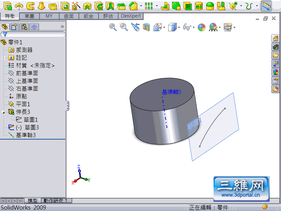Open the Fillet dropdown arrow
The width and height of the screenshot is (281, 211).
point(141,6)
